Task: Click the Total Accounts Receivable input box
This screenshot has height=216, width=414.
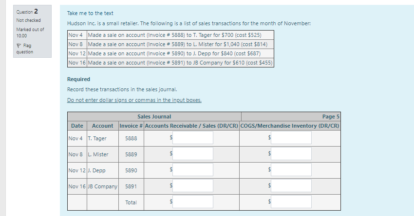Action: (x=193, y=202)
